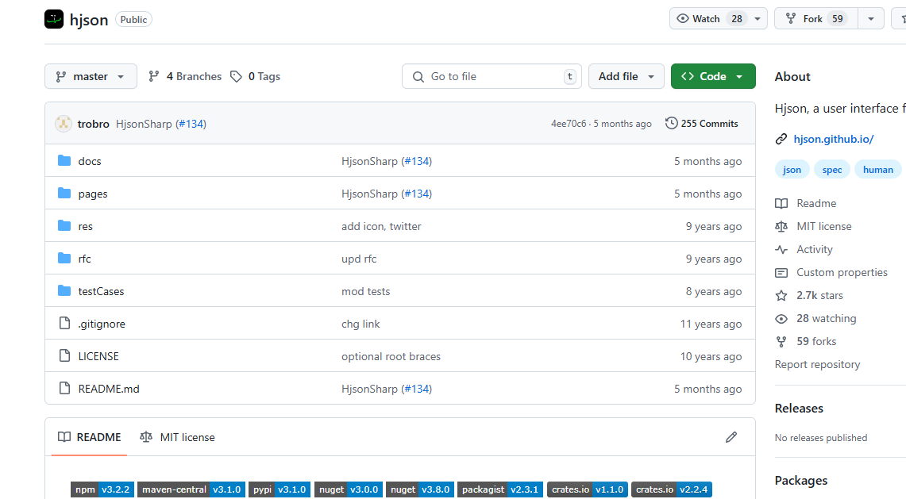Click the testCases folder icon
Image resolution: width=906 pixels, height=499 pixels.
coord(64,290)
